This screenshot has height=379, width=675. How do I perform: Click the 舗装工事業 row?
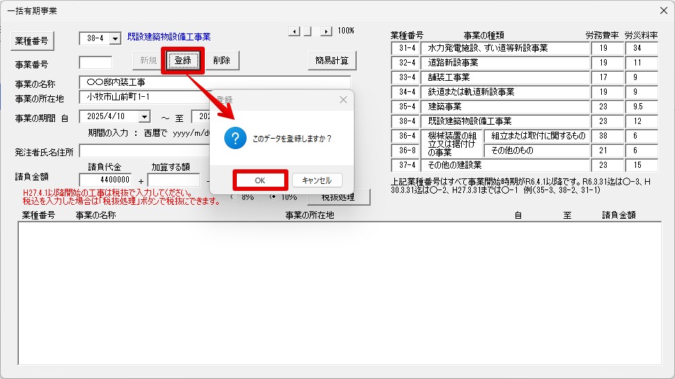(x=505, y=77)
